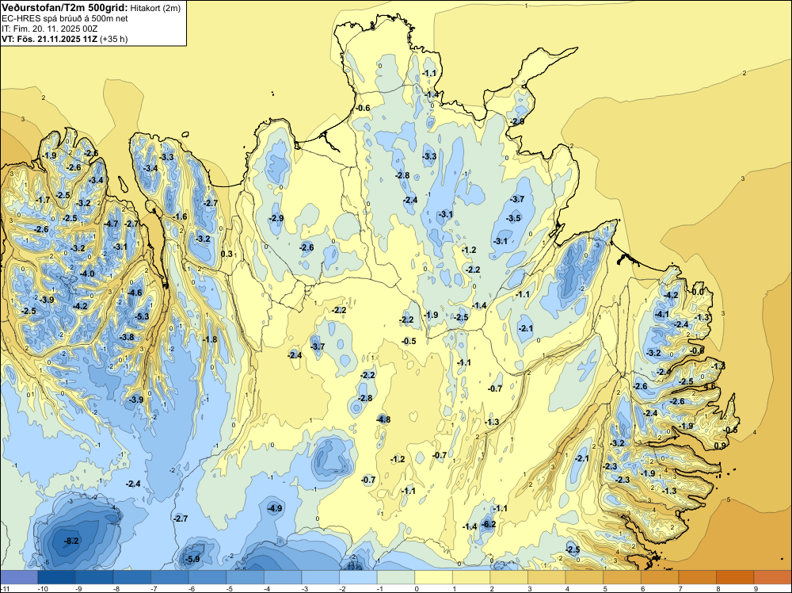Click the -5.3 temperature label

point(142,316)
